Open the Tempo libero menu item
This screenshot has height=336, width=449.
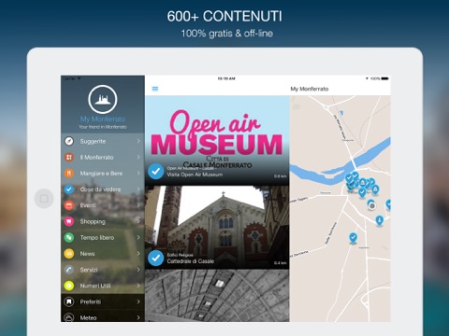103,238
